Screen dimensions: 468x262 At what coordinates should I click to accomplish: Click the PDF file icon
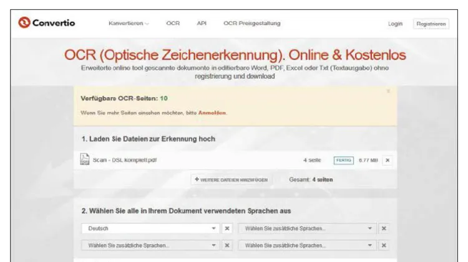85,159
